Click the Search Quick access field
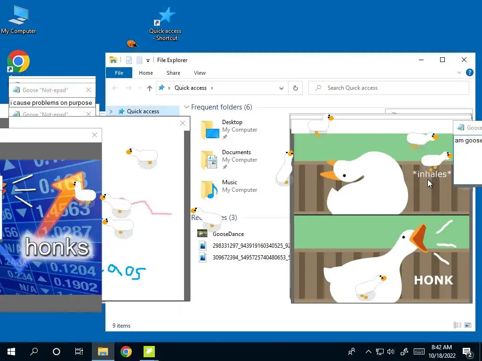 tap(388, 88)
